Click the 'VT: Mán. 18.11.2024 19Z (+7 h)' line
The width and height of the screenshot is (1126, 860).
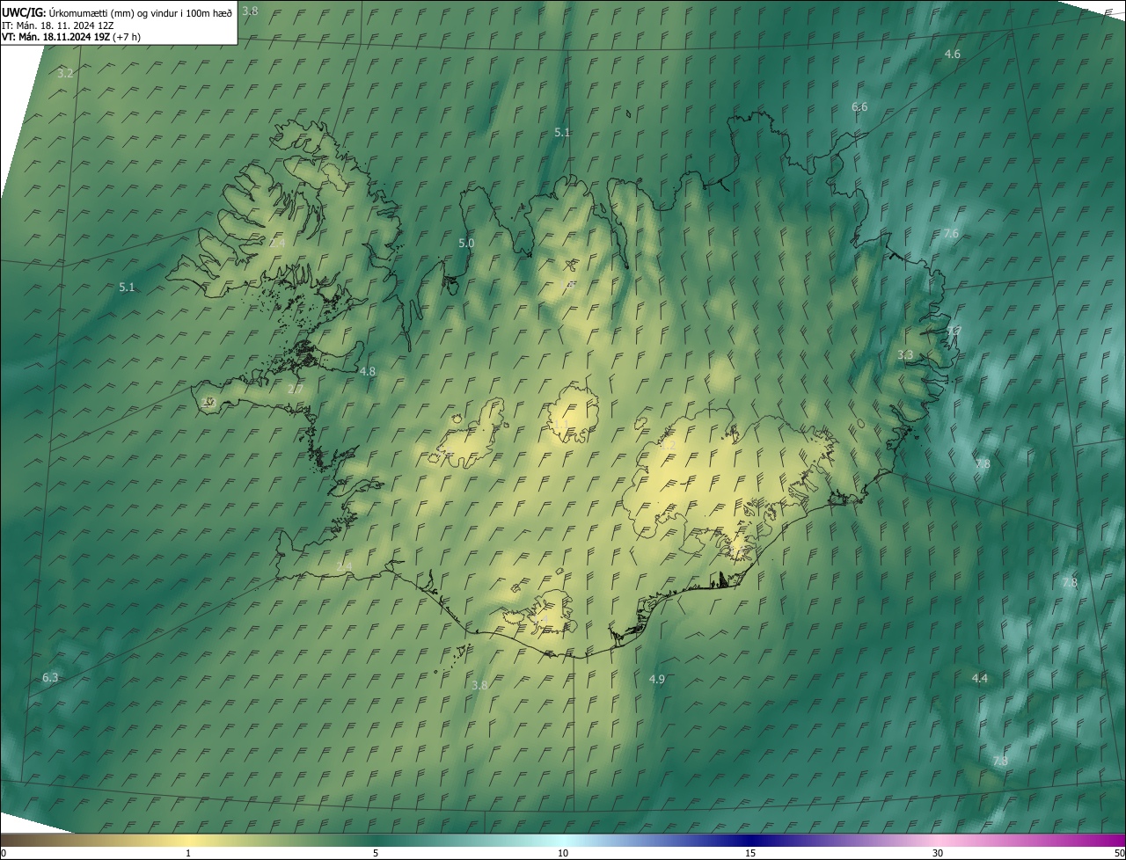pyautogui.click(x=71, y=37)
